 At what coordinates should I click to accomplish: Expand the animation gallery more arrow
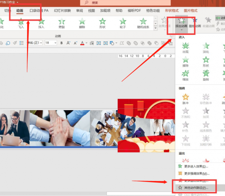coord(156,28)
